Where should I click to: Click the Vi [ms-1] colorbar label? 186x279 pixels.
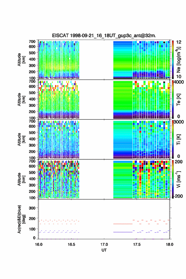pyautogui.click(x=179, y=179)
